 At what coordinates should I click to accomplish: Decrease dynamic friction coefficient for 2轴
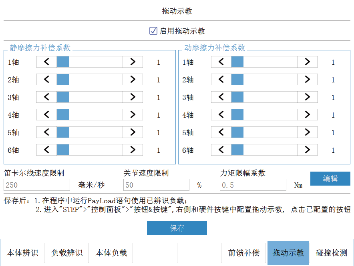click(x=221, y=79)
